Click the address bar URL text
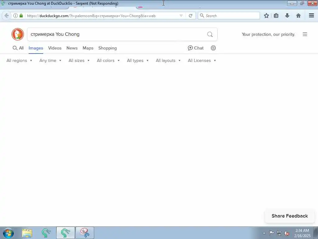The width and height of the screenshot is (318, 239). 91,16
